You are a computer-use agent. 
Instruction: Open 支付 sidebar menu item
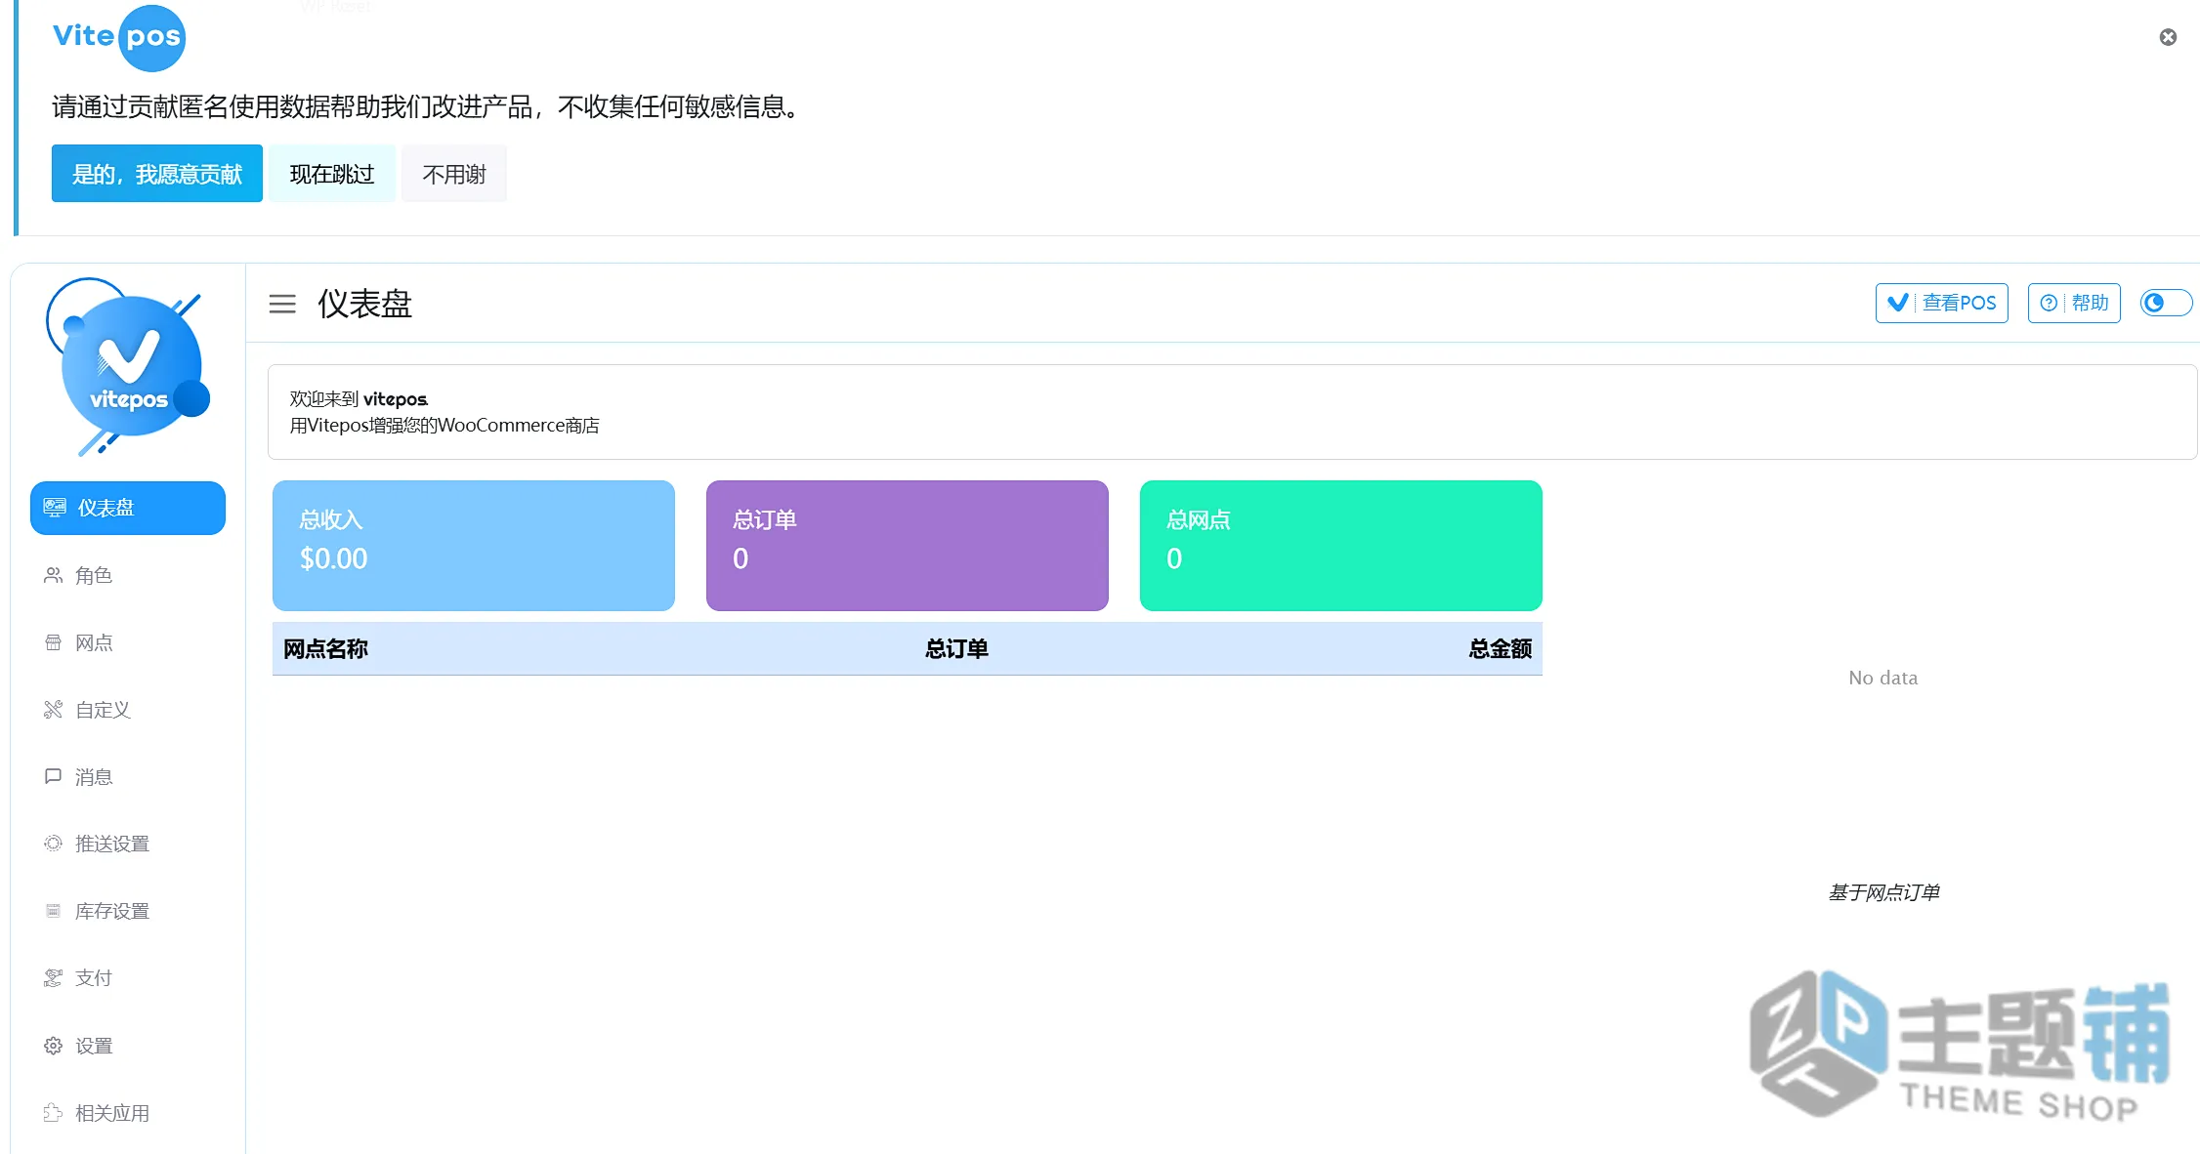(128, 977)
